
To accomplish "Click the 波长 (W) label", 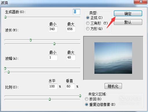I will (x=12, y=30).
